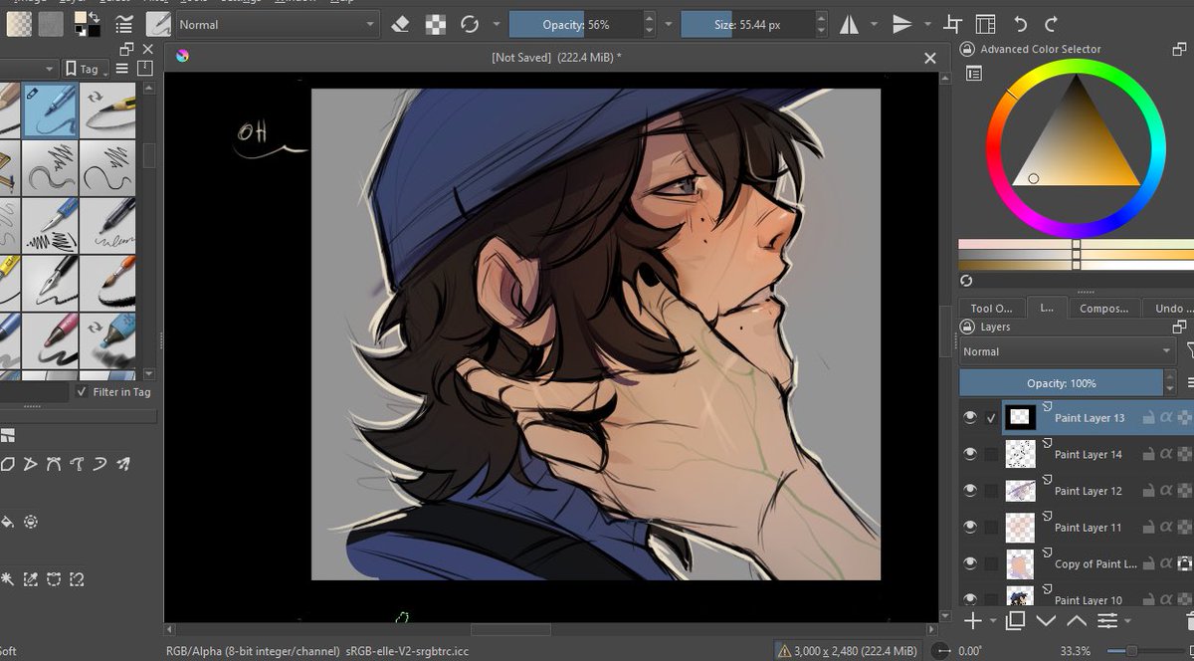Click the zoom slider in status bar
Image resolution: width=1194 pixels, height=661 pixels.
[x=1144, y=651]
